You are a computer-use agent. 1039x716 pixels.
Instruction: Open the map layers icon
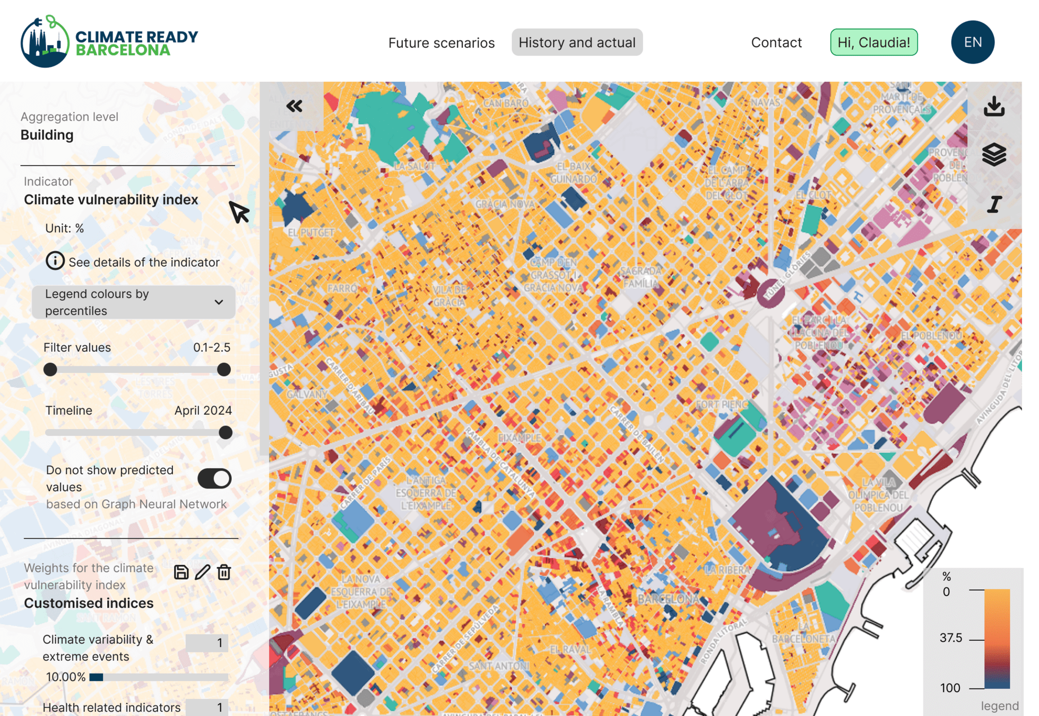point(994,155)
